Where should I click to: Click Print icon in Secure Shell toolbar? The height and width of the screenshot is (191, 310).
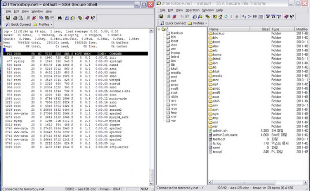(x=15, y=17)
